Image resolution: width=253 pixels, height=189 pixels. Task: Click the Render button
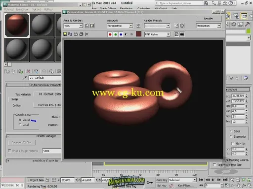[209, 19]
